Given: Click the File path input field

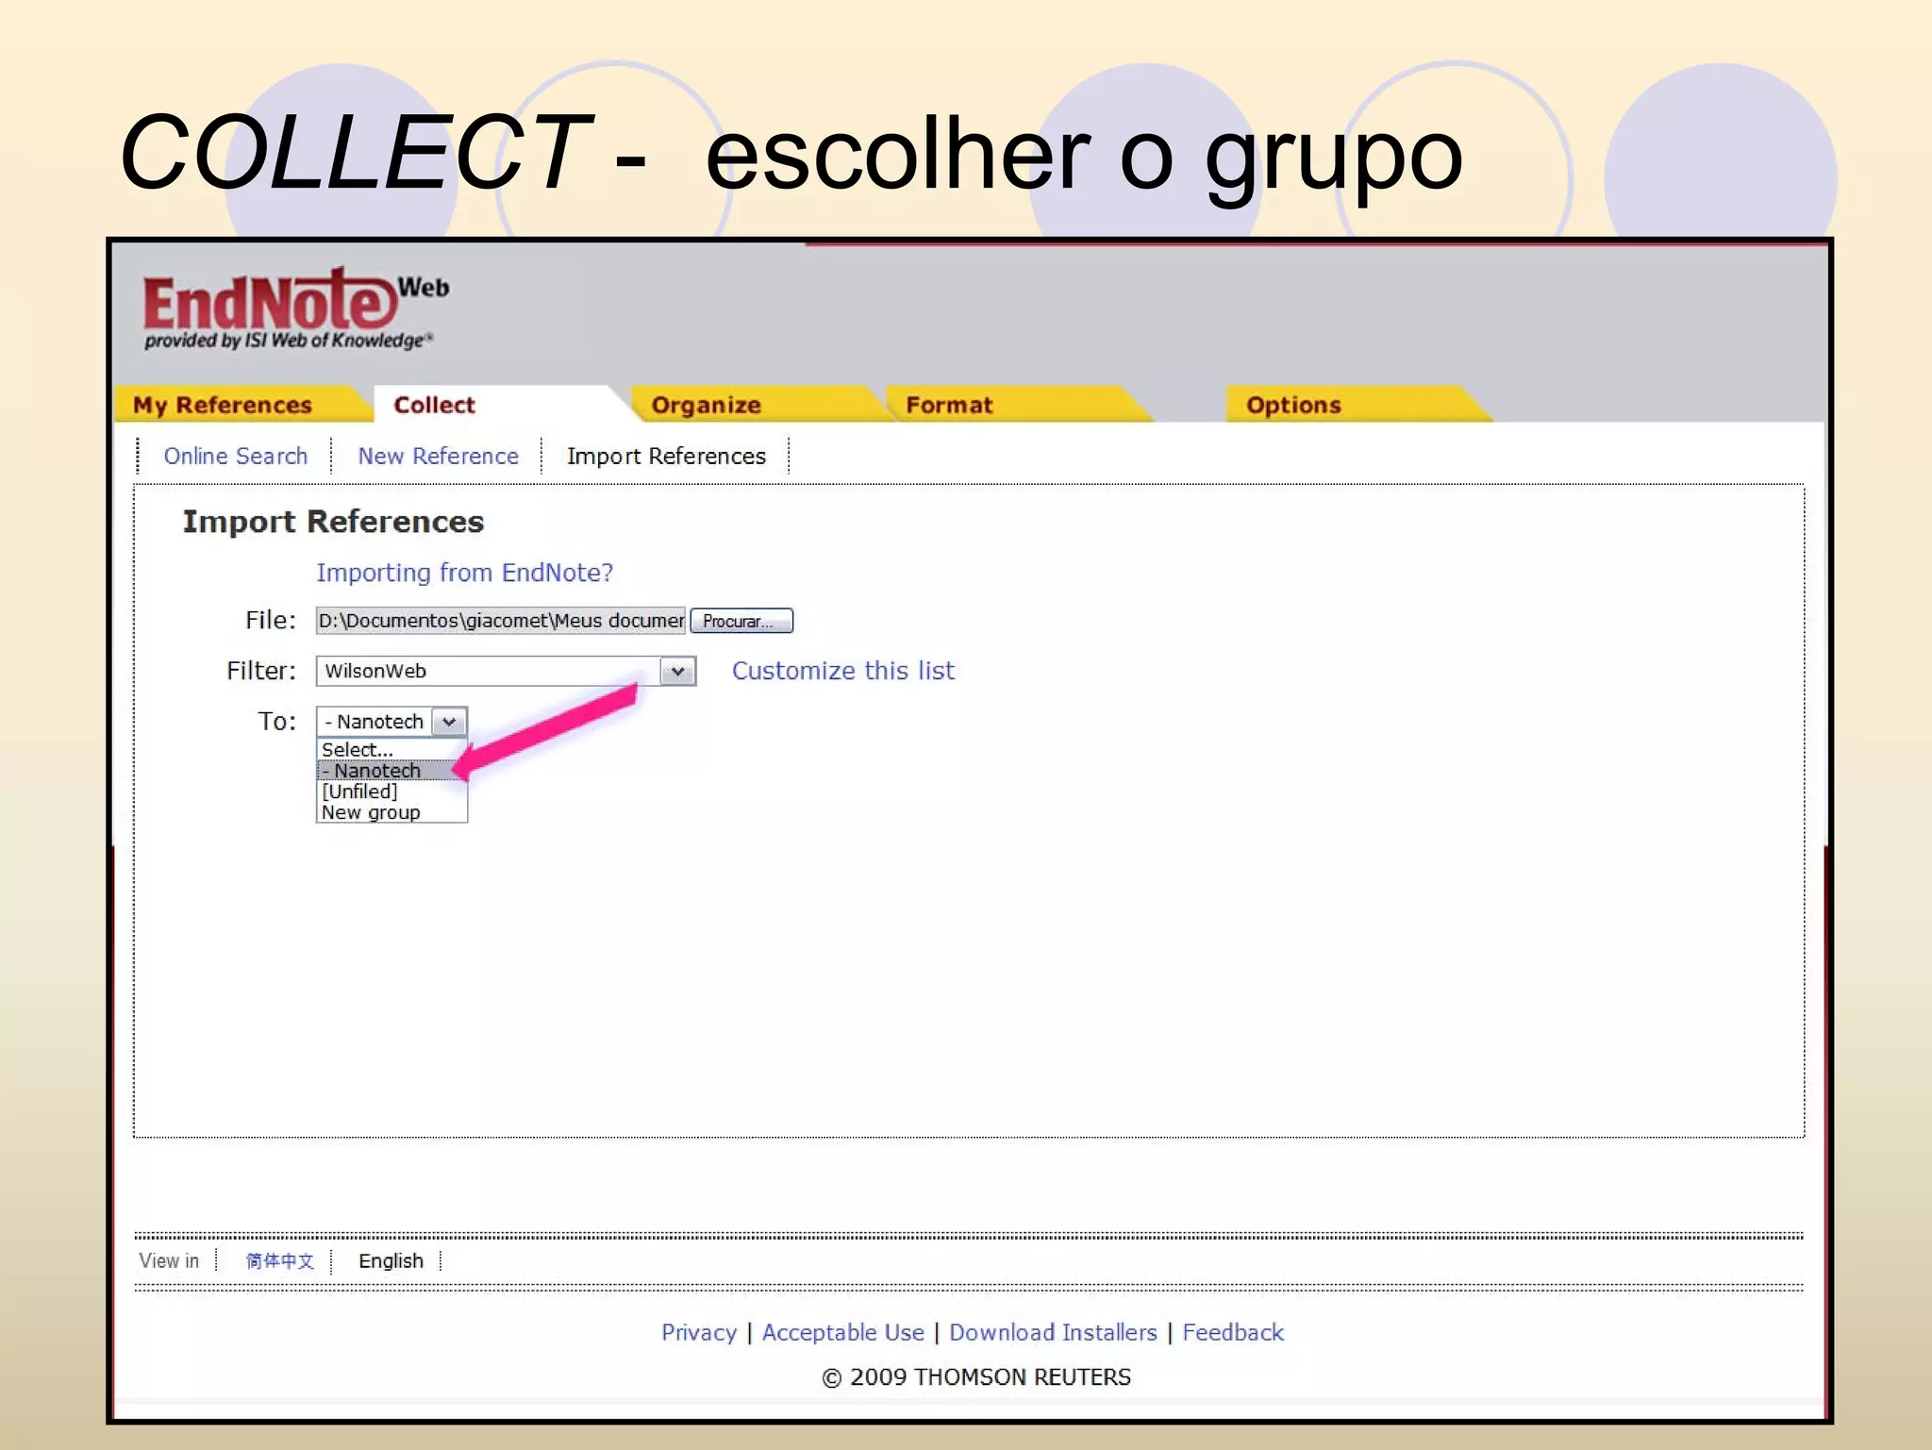Looking at the screenshot, I should (501, 621).
